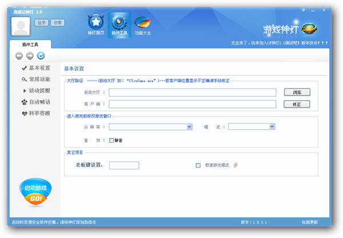The width and height of the screenshot is (343, 238).
Task: Click 检测更新 in the status bar
Action: pos(309,222)
